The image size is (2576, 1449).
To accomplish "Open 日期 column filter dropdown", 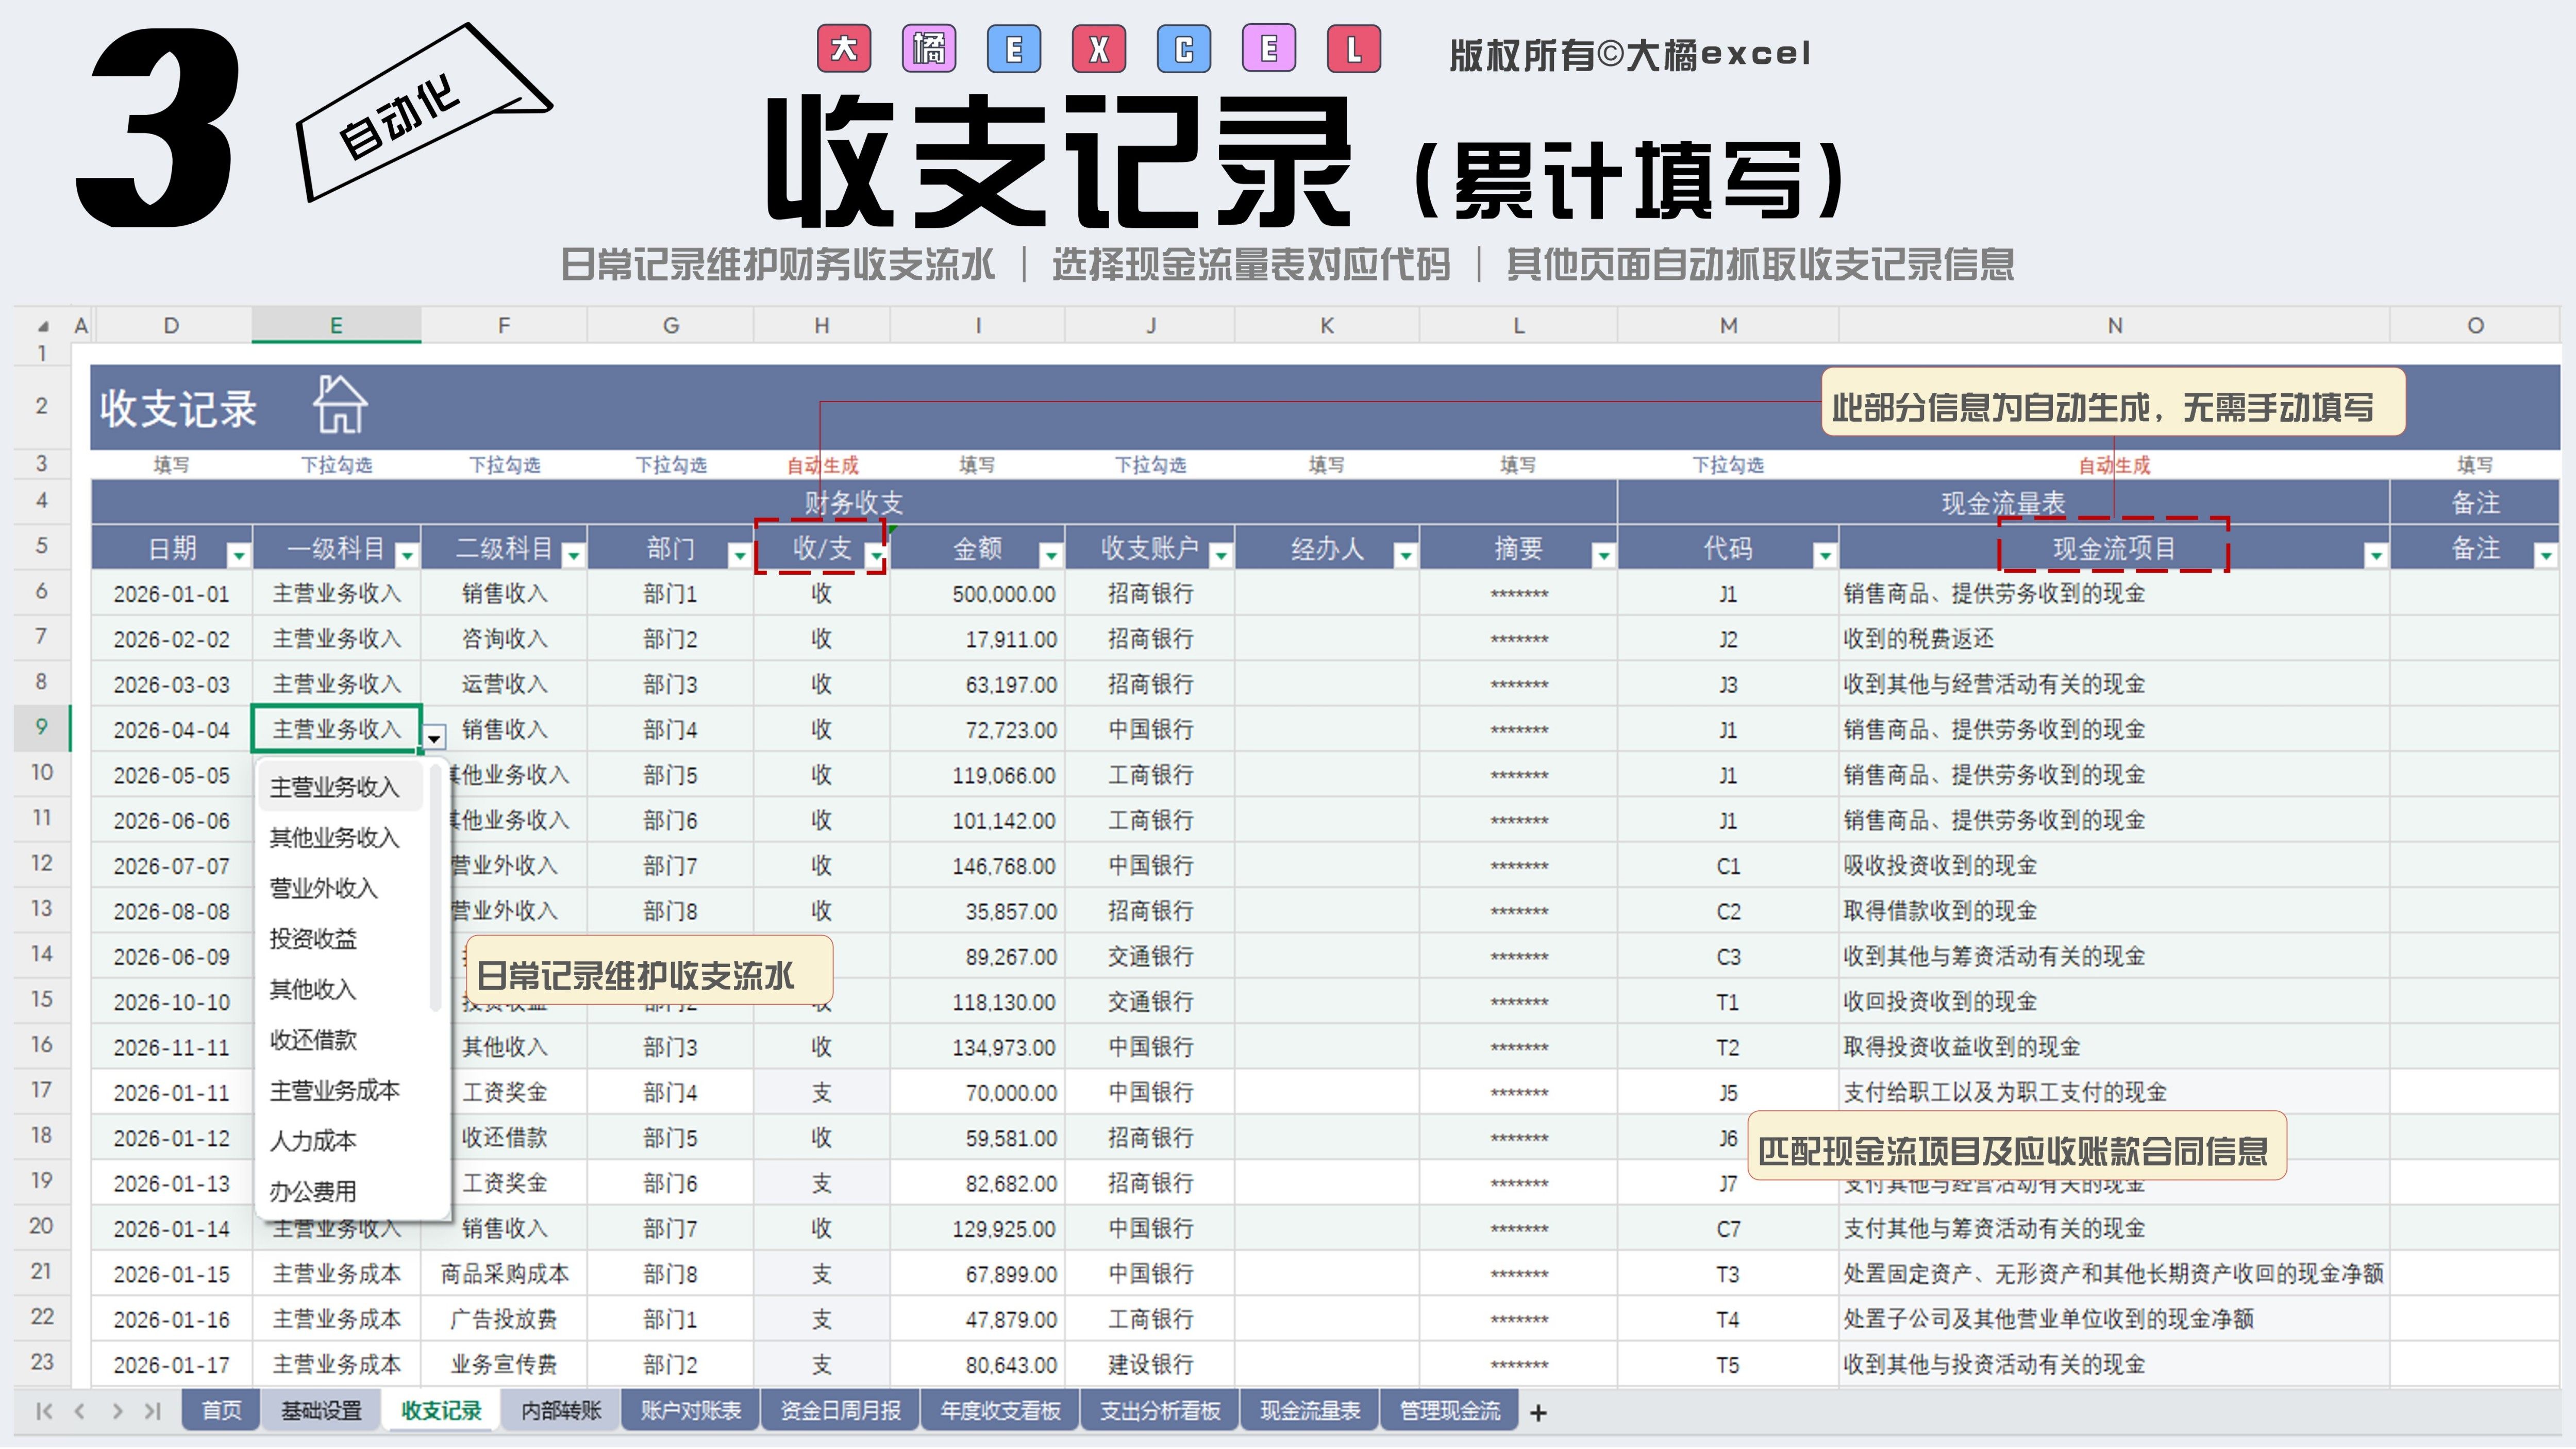I will 238,554.
